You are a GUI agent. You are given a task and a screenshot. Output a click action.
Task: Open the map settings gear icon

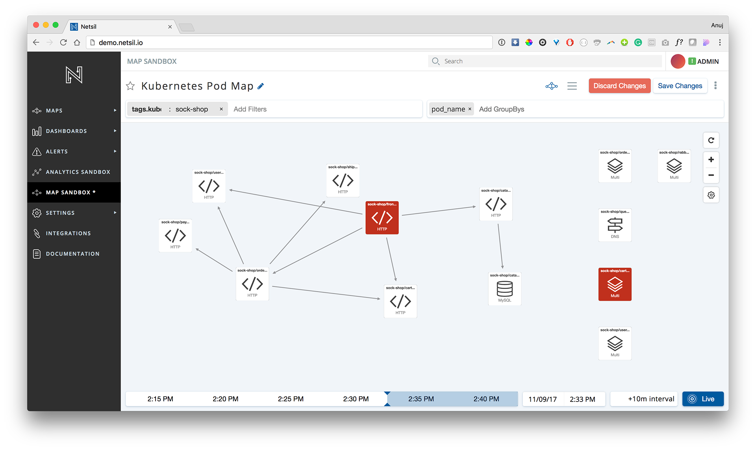[x=711, y=195]
